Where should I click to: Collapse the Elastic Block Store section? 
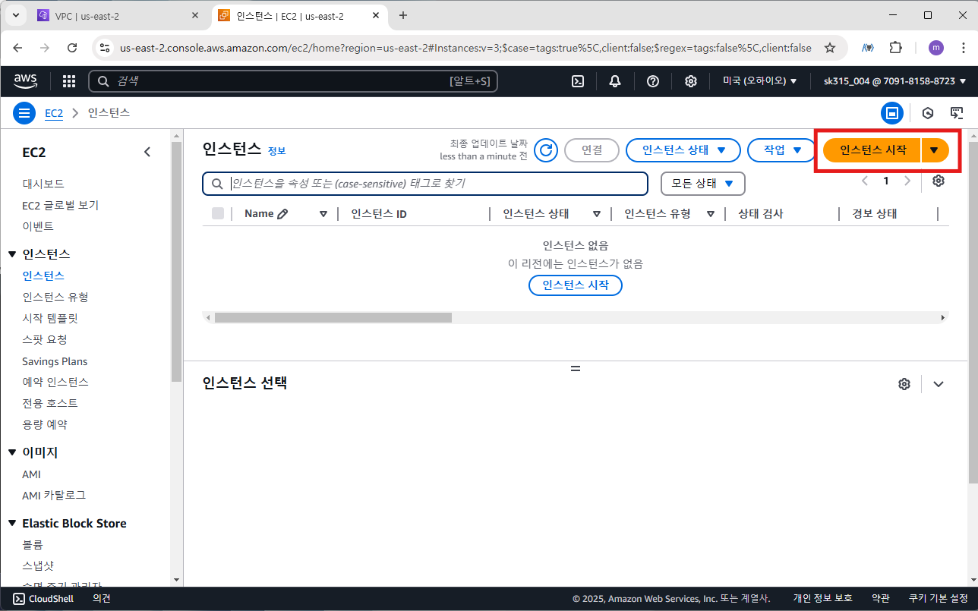pos(12,524)
